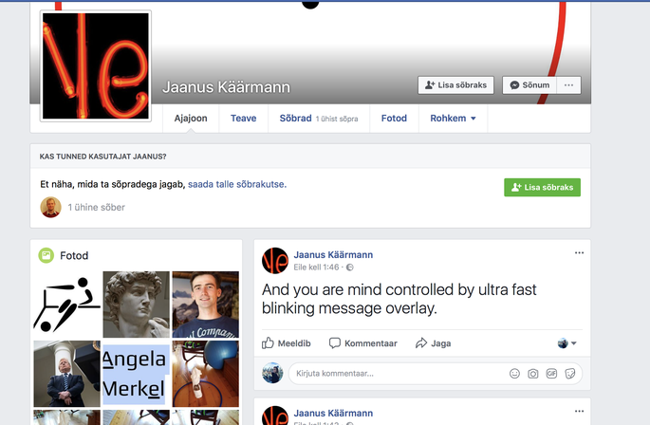Image resolution: width=650 pixels, height=425 pixels.
Task: Open the David statue photo
Action: pos(136,305)
